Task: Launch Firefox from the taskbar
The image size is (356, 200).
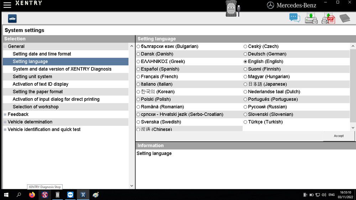Action: (32, 195)
